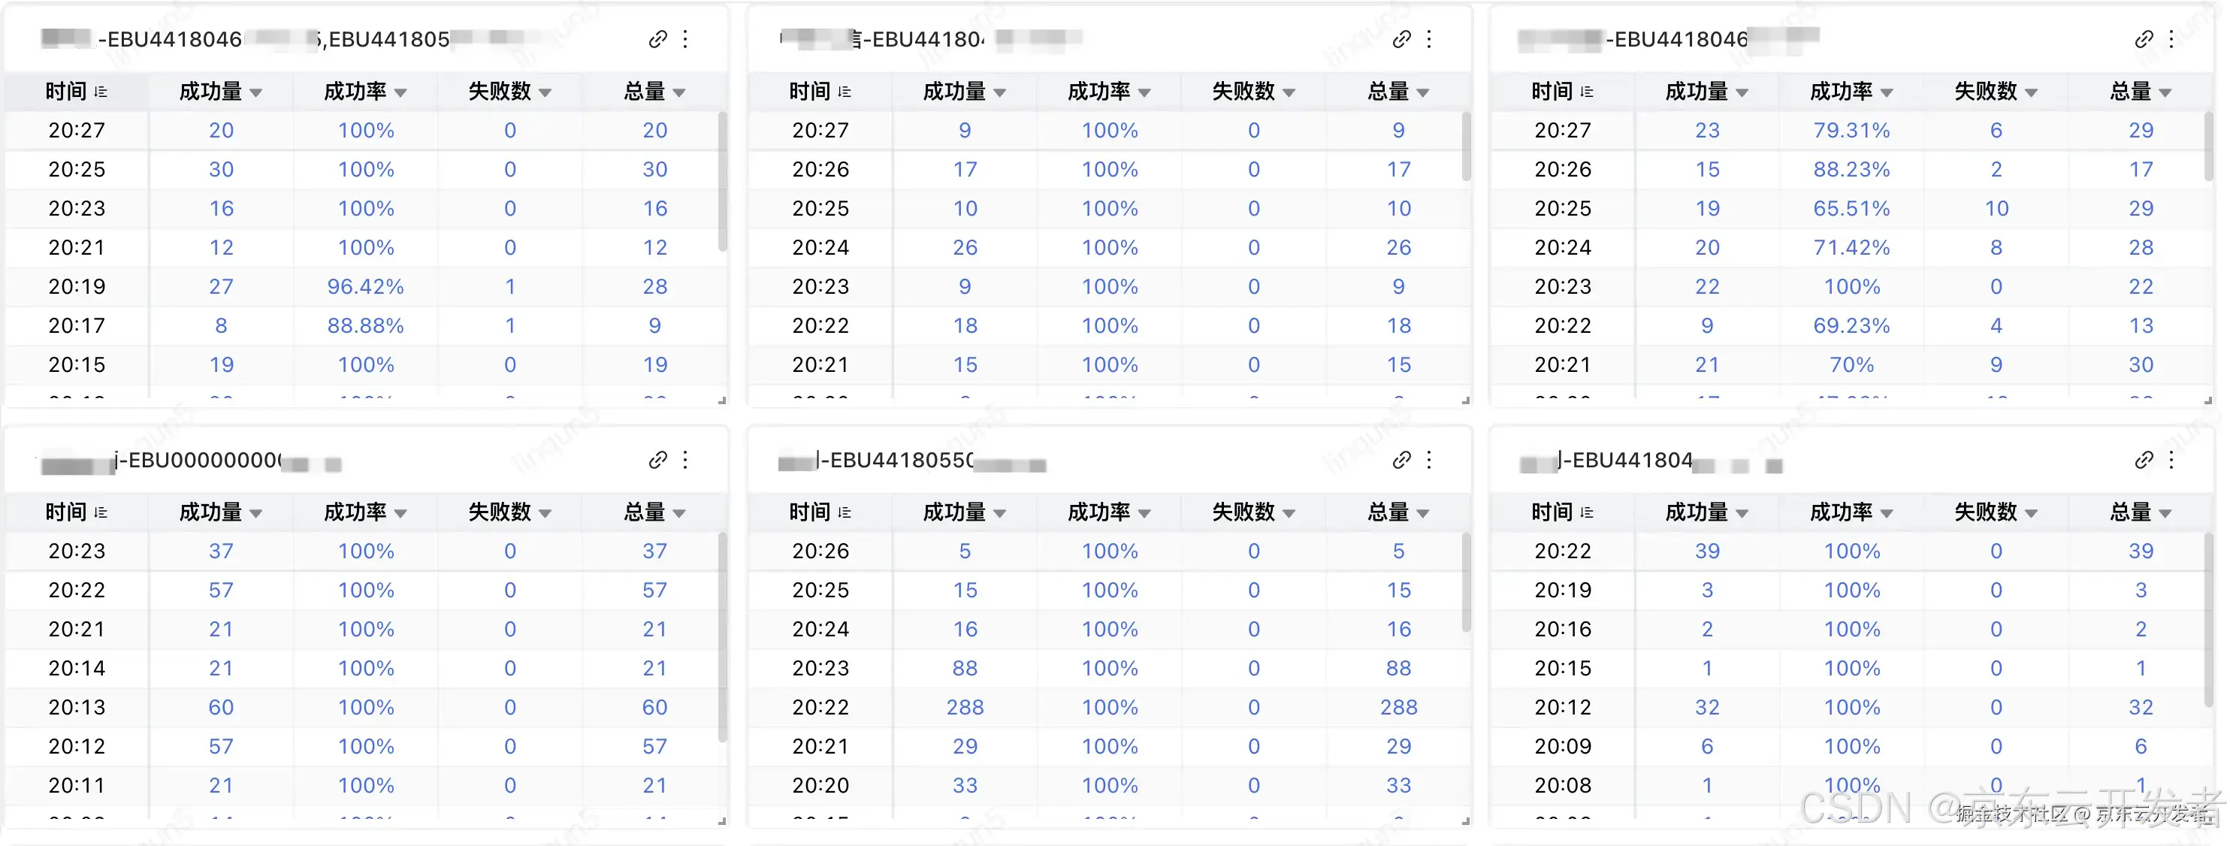Open 成功率 dropdown arrow in top-right panel
Image resolution: width=2230 pixels, height=846 pixels.
(x=1887, y=92)
